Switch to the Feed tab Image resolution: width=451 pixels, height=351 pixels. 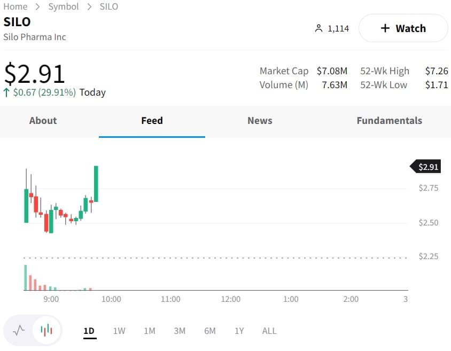click(152, 121)
